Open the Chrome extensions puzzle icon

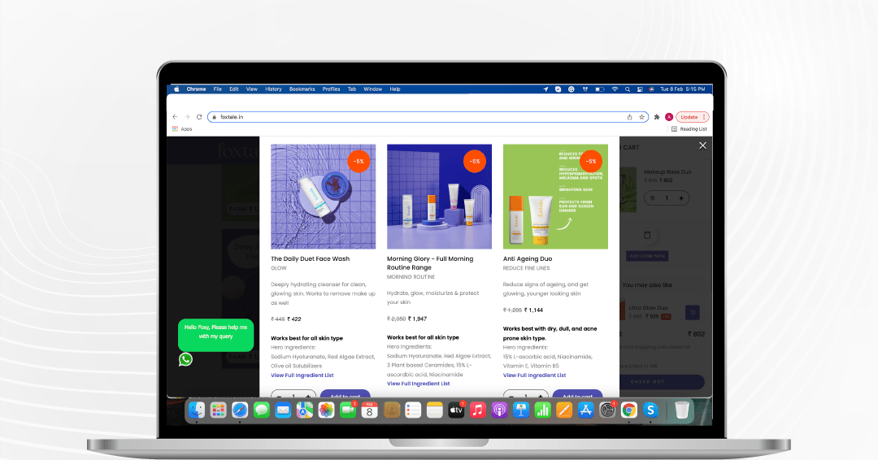pyautogui.click(x=657, y=117)
